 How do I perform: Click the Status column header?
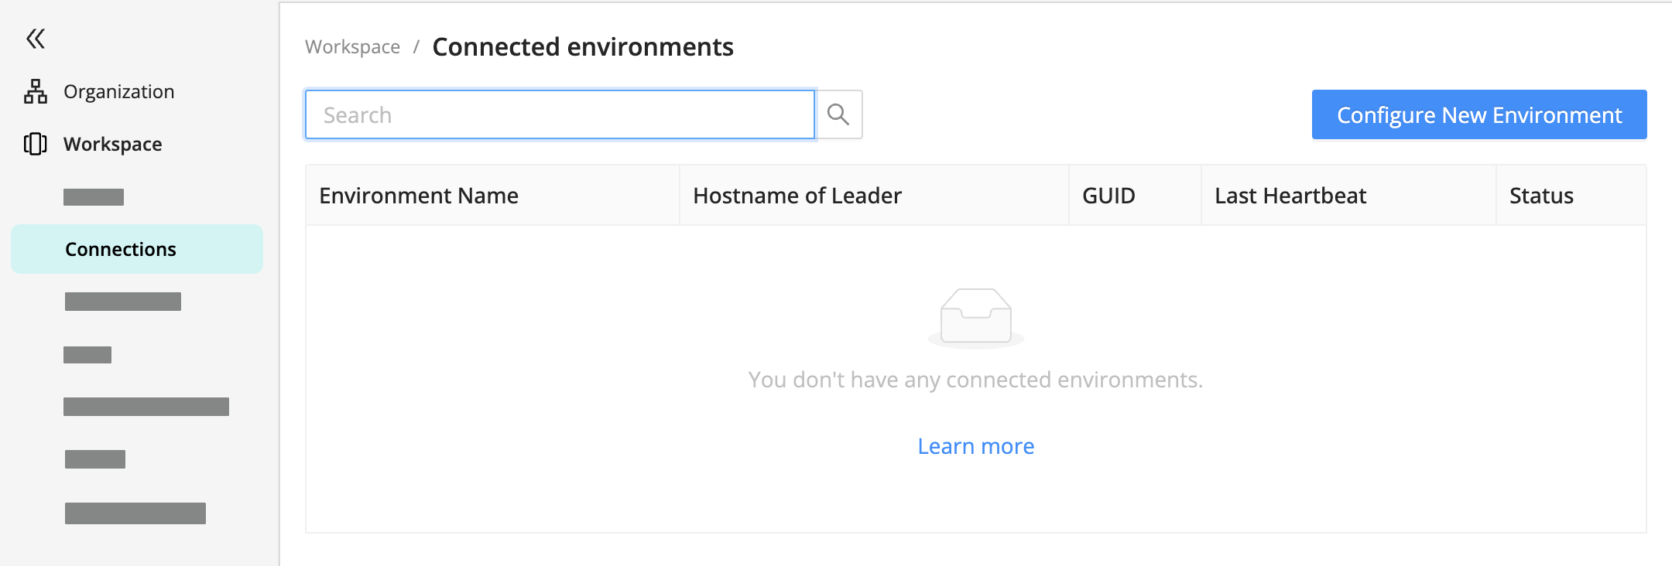(1540, 195)
